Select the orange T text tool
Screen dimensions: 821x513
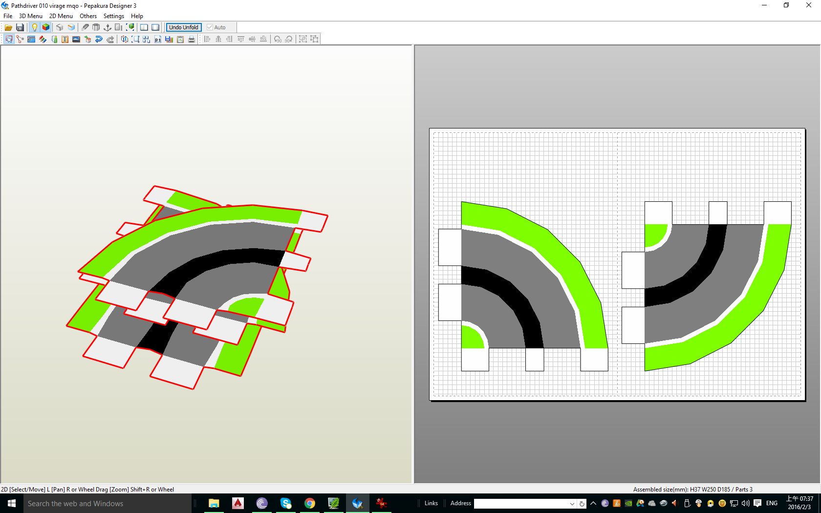pos(65,39)
